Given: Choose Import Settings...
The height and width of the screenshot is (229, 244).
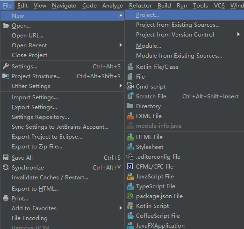Looking at the screenshot, I should 62,97.
